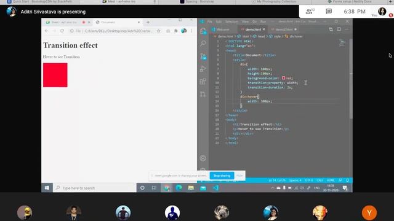Screen dimensions: 394x221
Task: Click the Windows Start button
Action: (47, 188)
